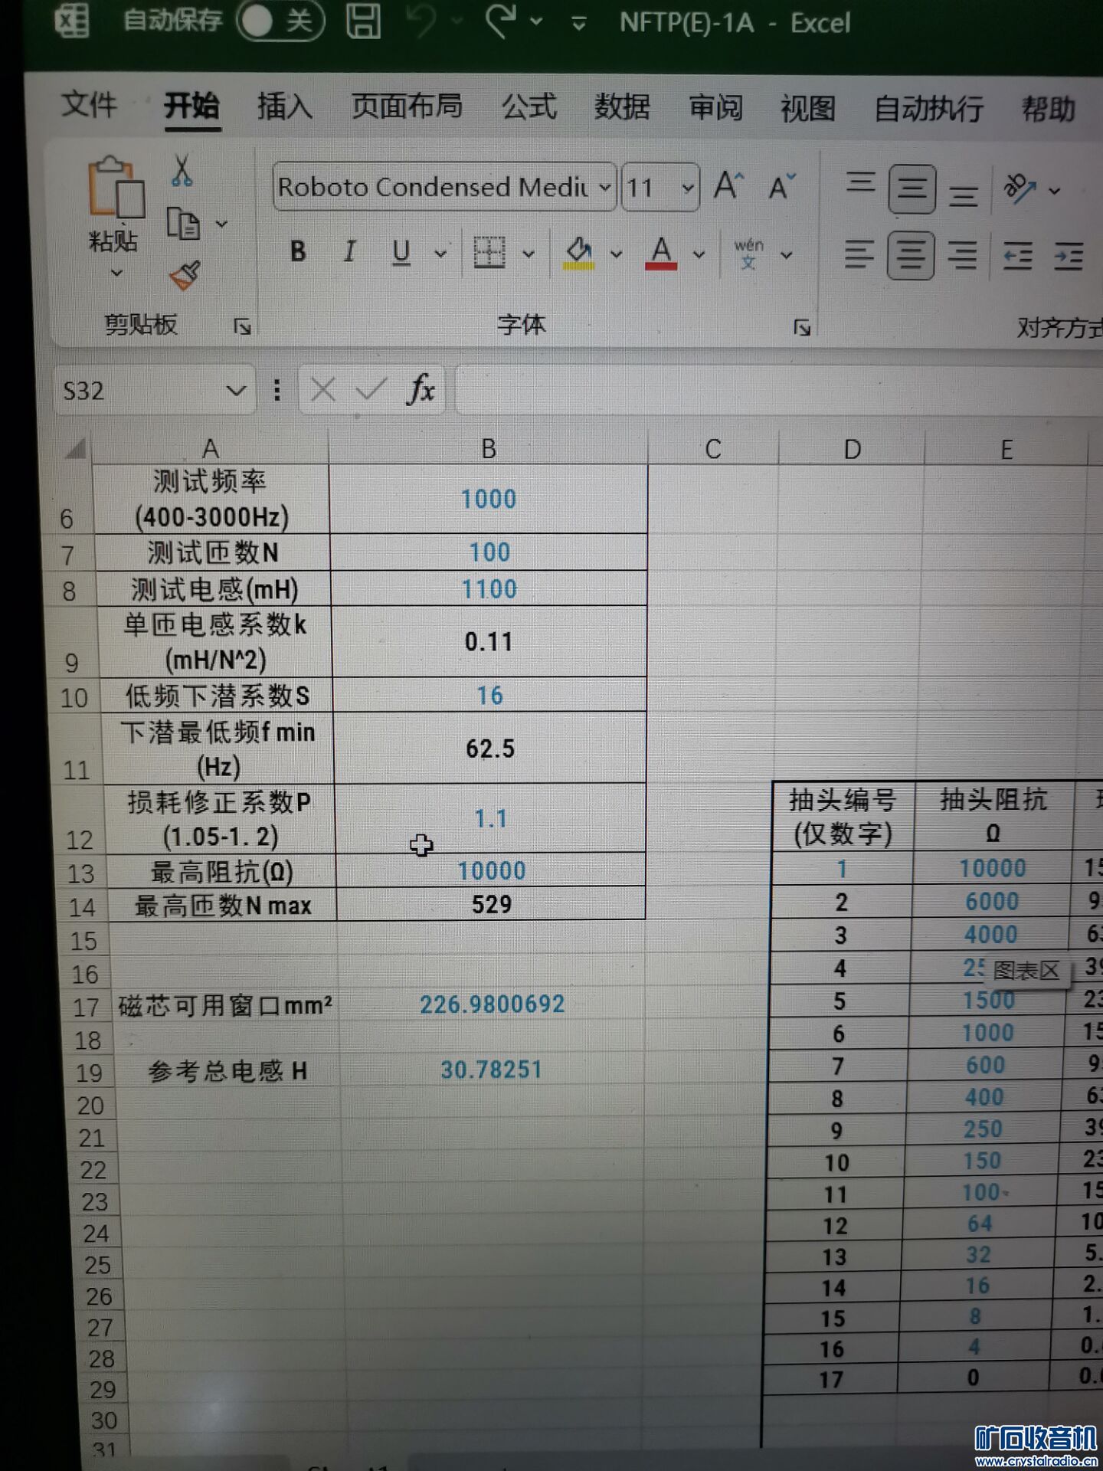Select cell with value 226.9800692
The height and width of the screenshot is (1471, 1103).
(x=492, y=1004)
